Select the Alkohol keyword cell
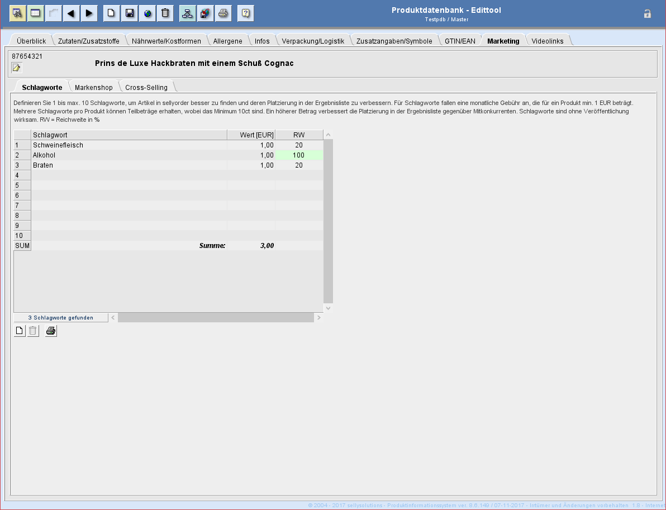 [x=130, y=155]
